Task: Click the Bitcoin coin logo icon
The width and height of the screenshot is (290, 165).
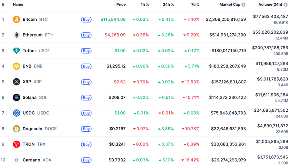Action: pyautogui.click(x=16, y=19)
